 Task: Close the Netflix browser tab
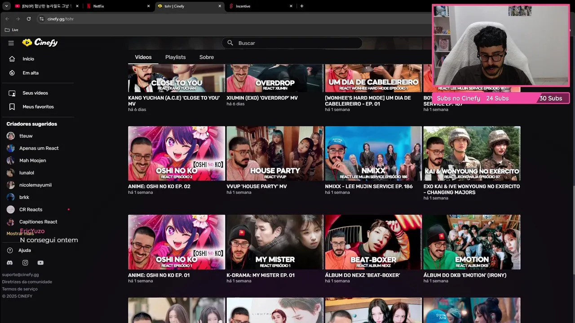(x=148, y=6)
